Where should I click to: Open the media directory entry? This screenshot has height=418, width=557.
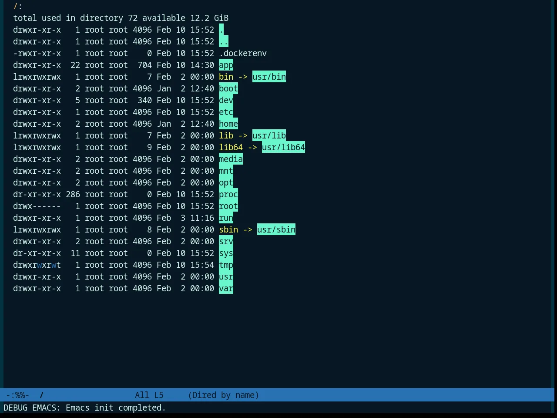(231, 159)
